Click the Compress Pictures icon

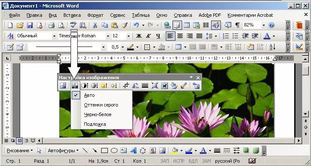tap(155, 86)
